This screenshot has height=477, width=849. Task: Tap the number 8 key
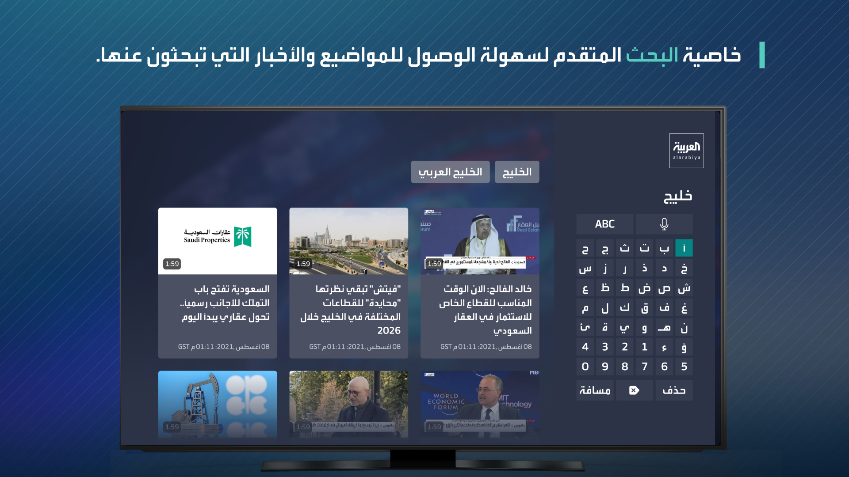pyautogui.click(x=625, y=367)
